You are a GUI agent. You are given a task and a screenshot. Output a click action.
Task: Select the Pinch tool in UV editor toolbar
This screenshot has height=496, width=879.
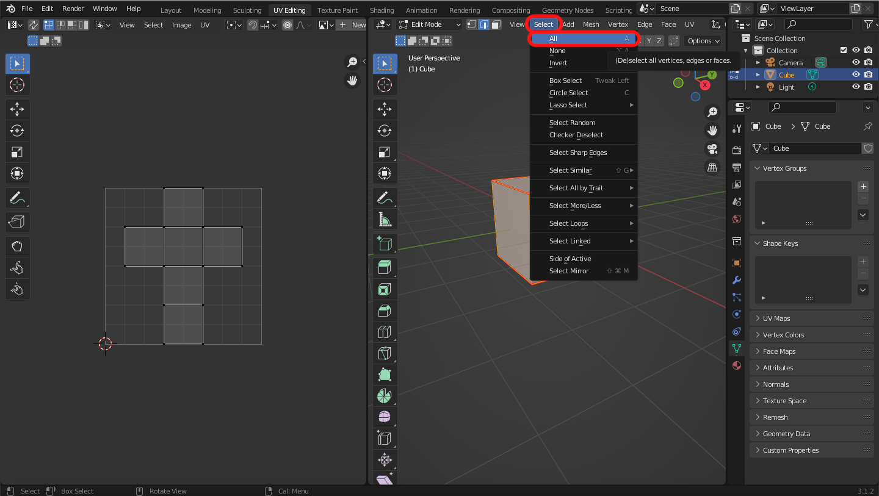click(17, 289)
